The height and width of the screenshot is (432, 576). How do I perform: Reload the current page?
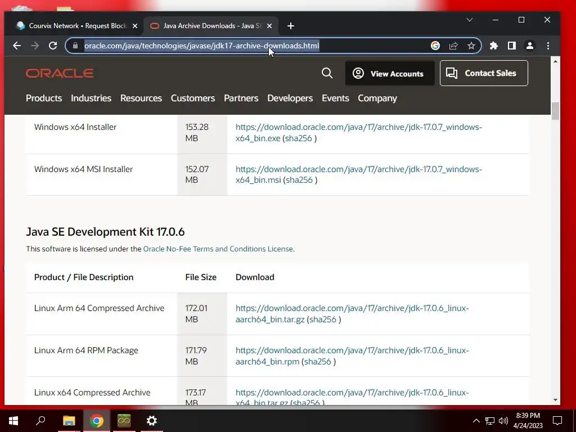coord(53,46)
